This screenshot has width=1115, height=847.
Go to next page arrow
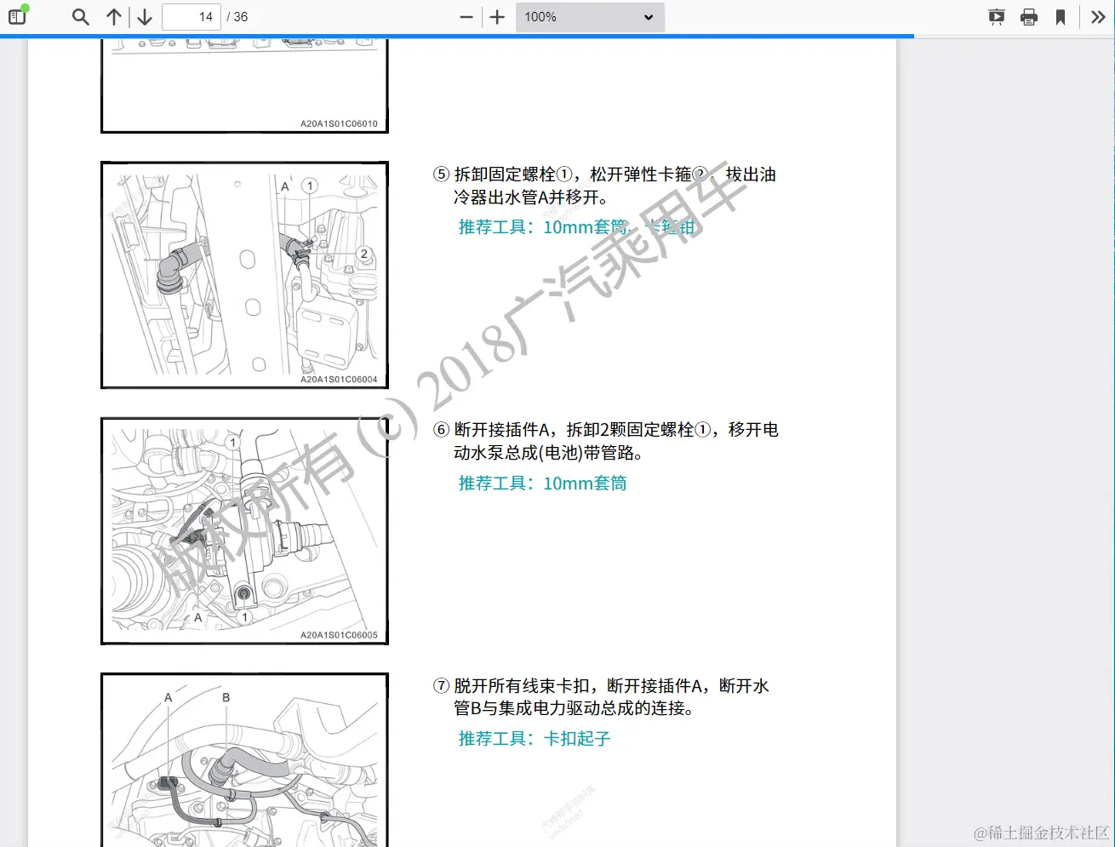[145, 16]
